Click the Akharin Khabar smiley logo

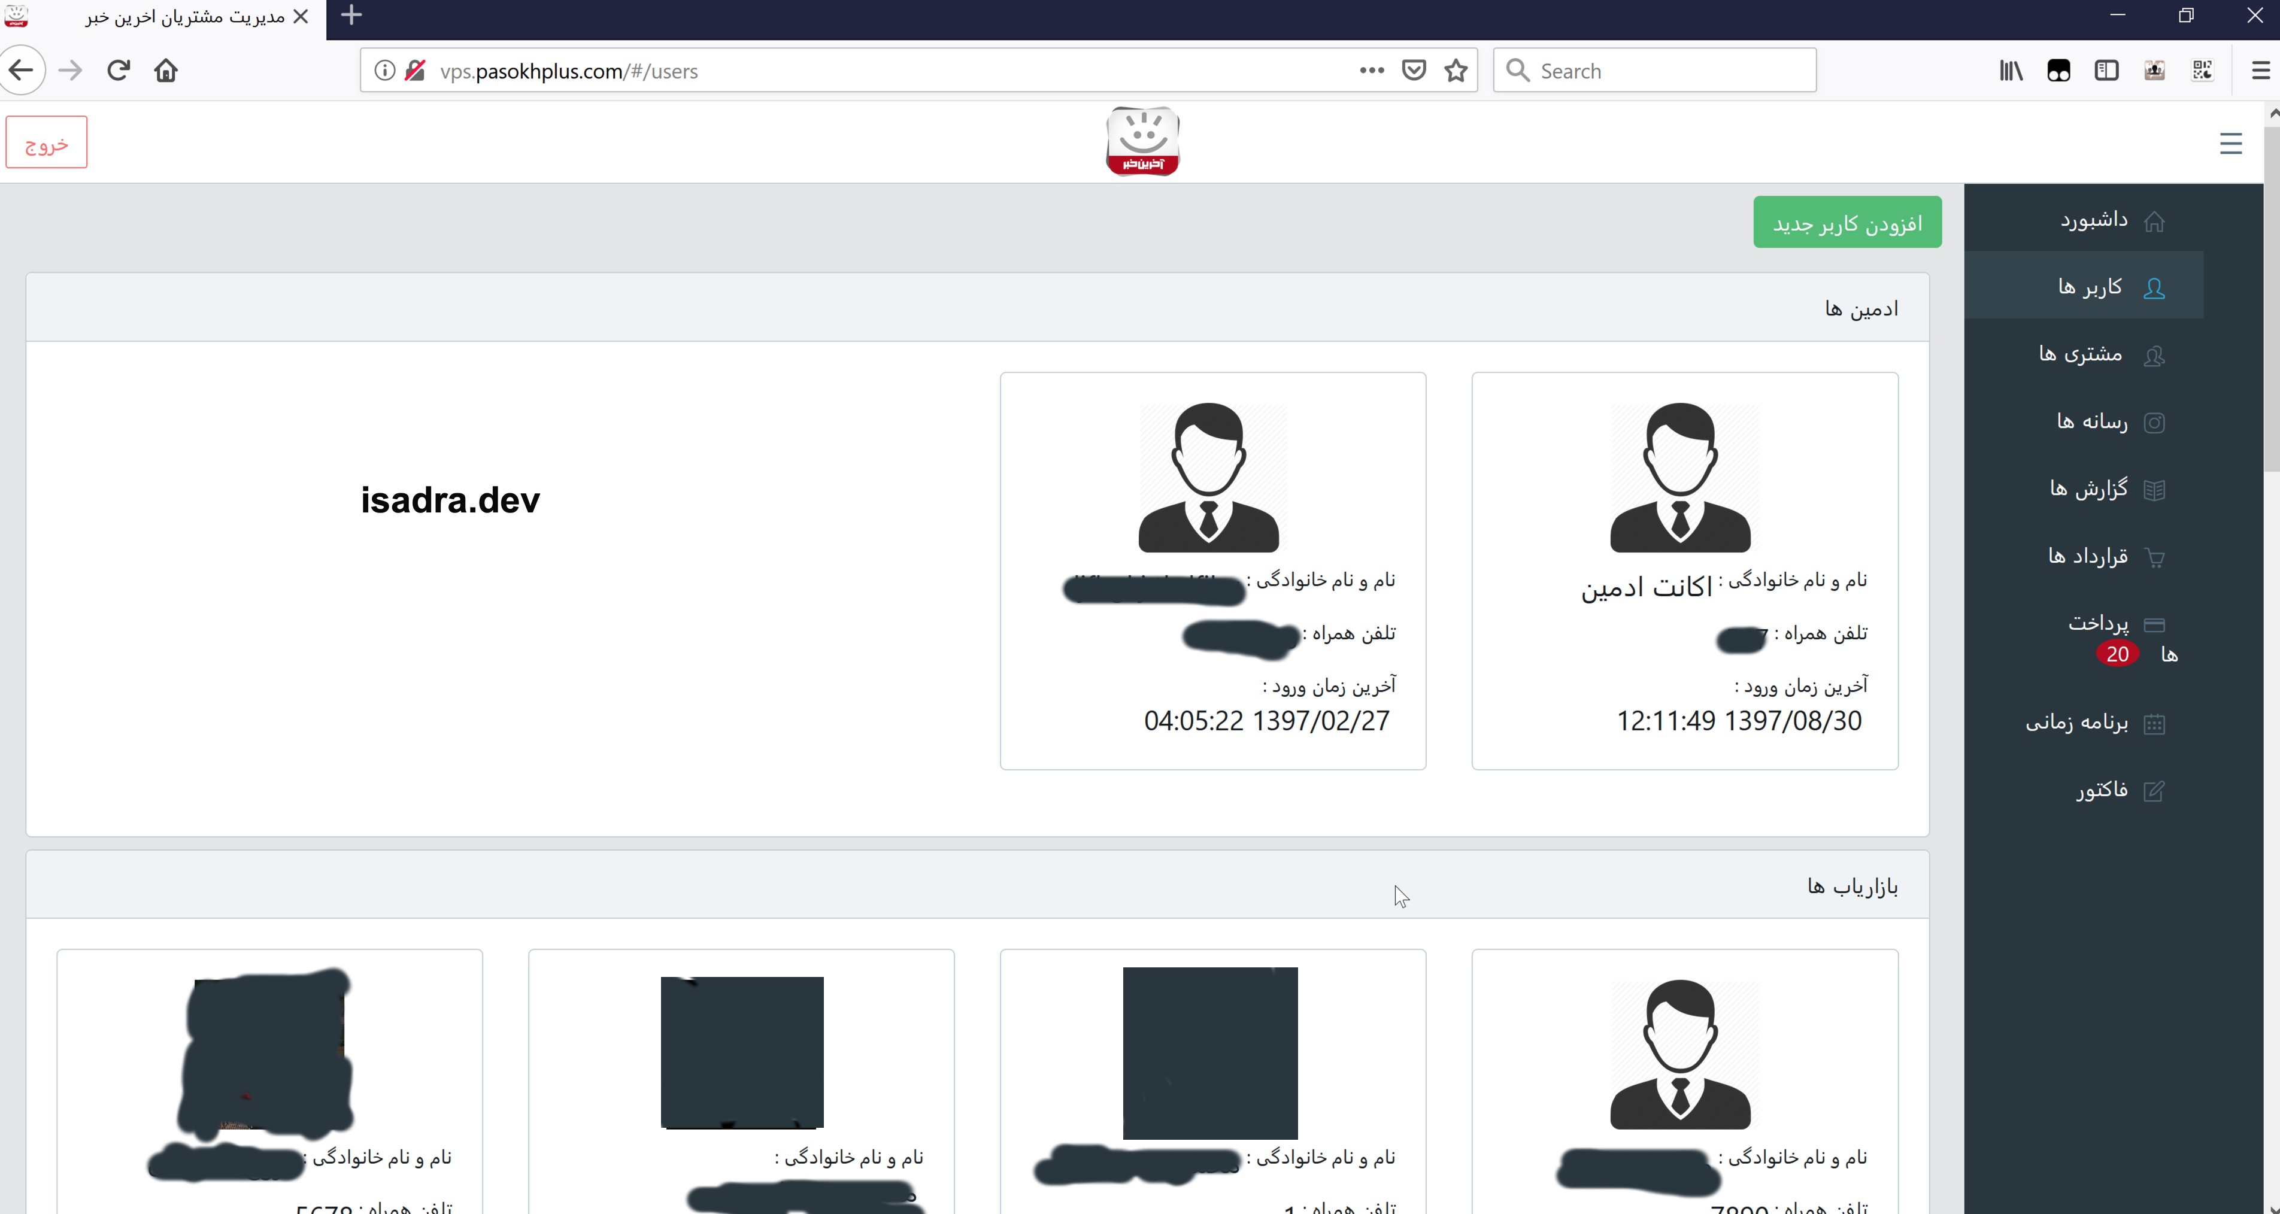tap(1142, 142)
